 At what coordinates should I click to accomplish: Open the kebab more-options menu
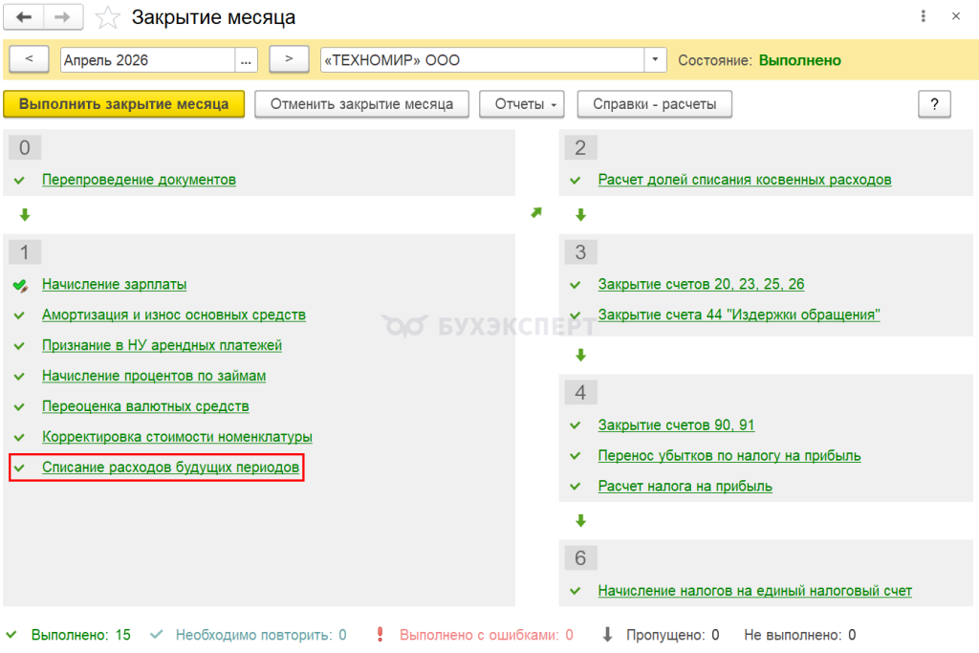tap(923, 17)
